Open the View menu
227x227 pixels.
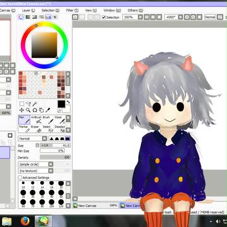91,10
